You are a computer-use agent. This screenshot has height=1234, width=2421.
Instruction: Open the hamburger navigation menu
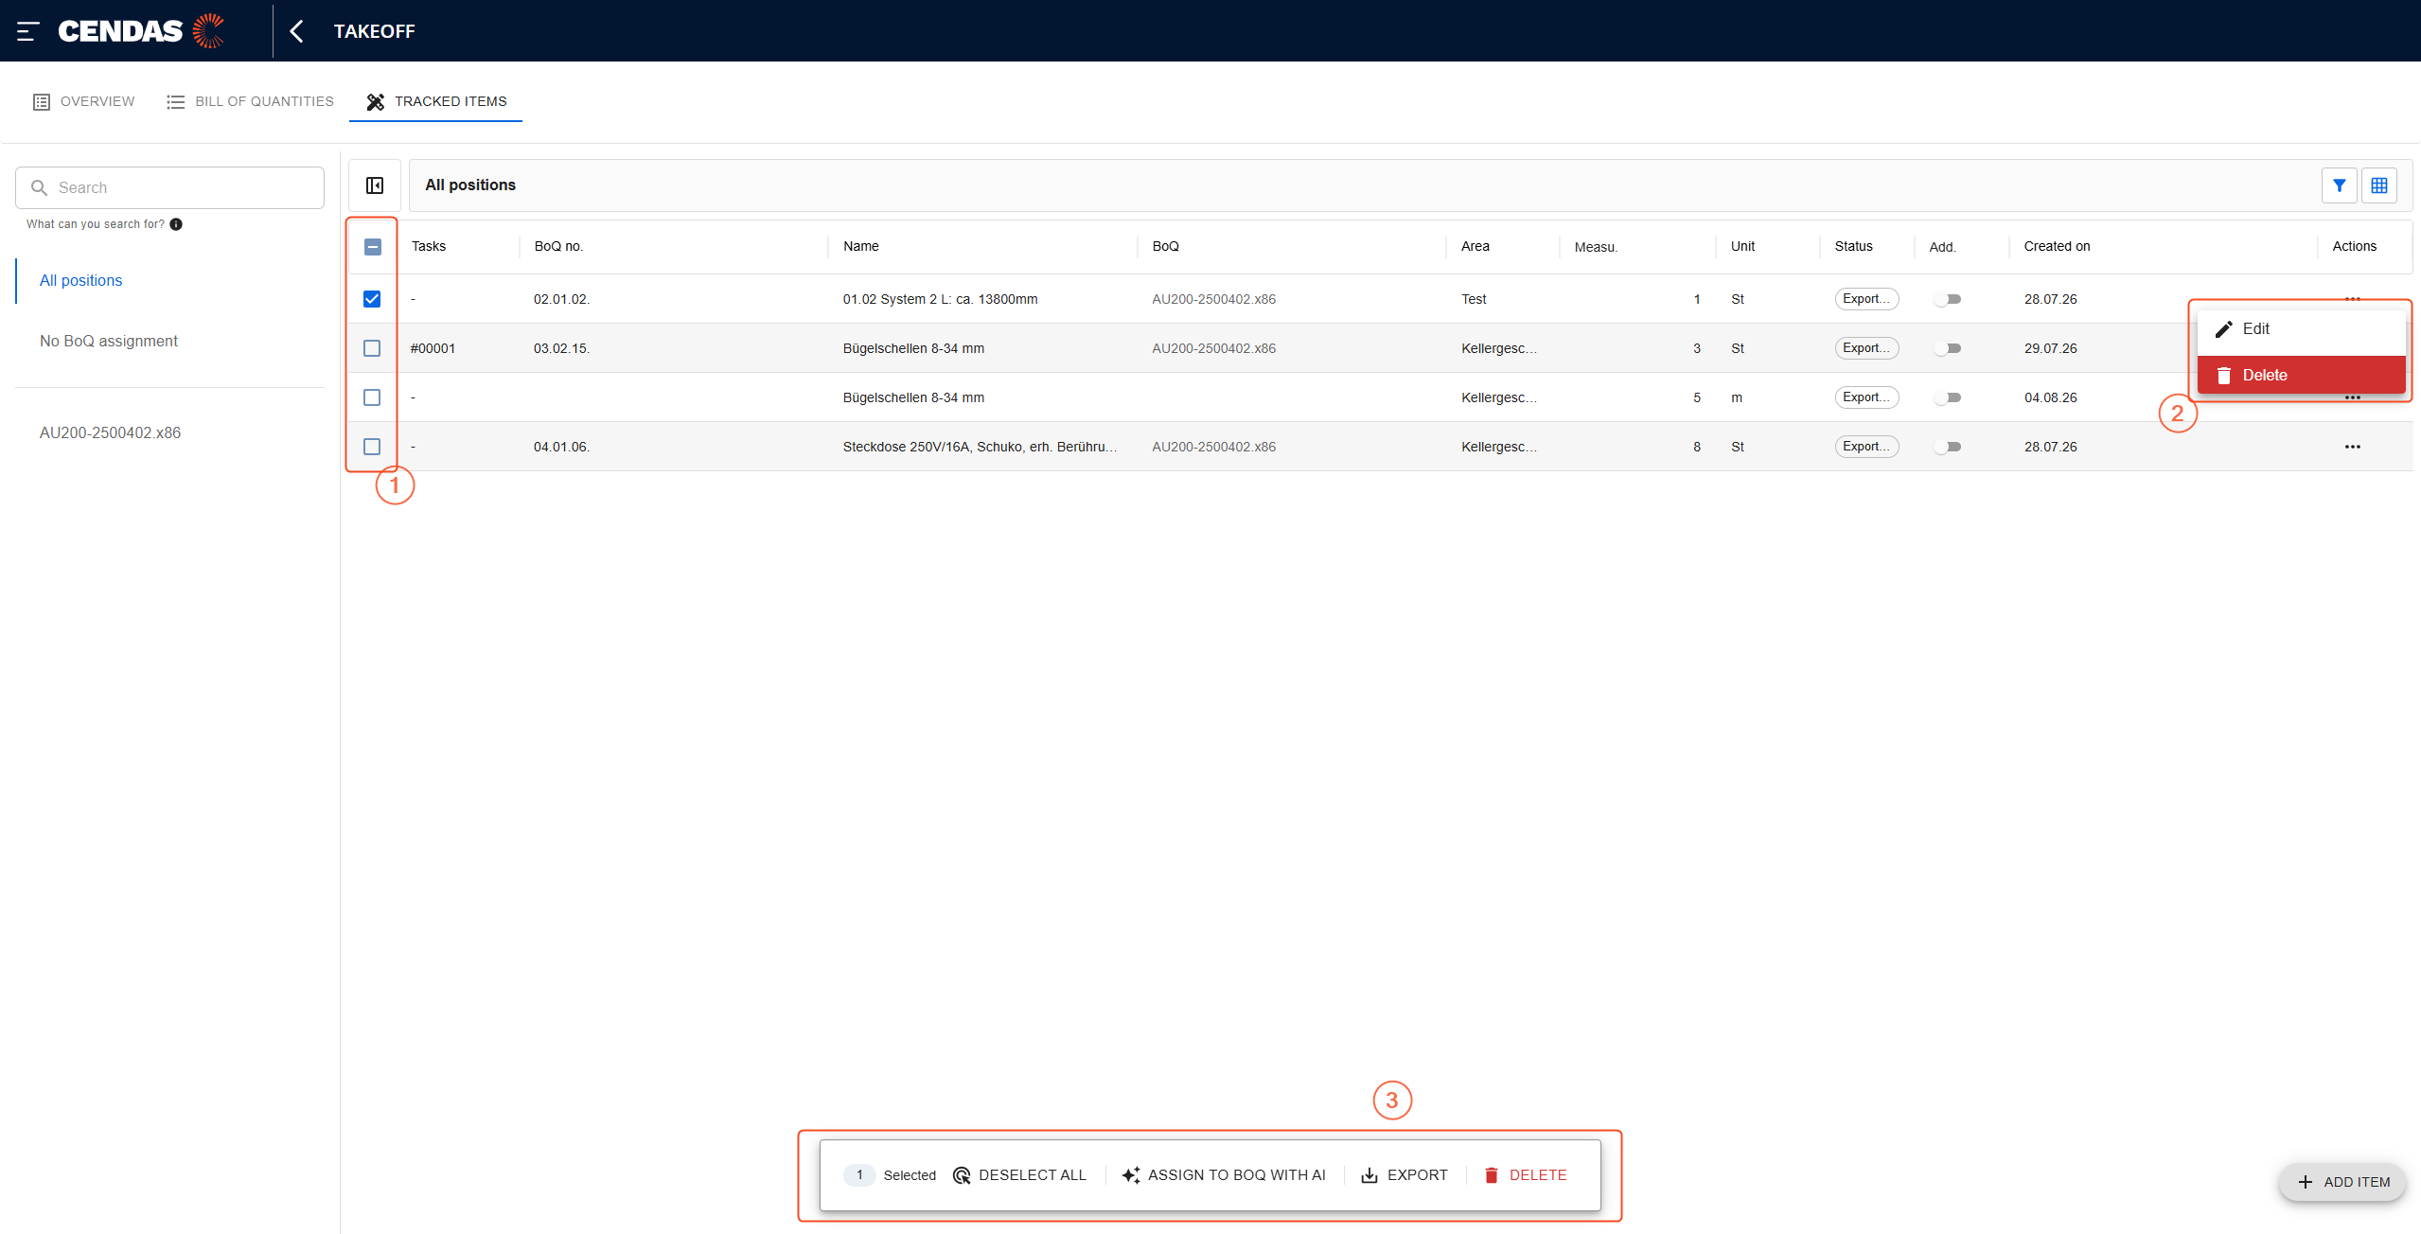click(27, 31)
